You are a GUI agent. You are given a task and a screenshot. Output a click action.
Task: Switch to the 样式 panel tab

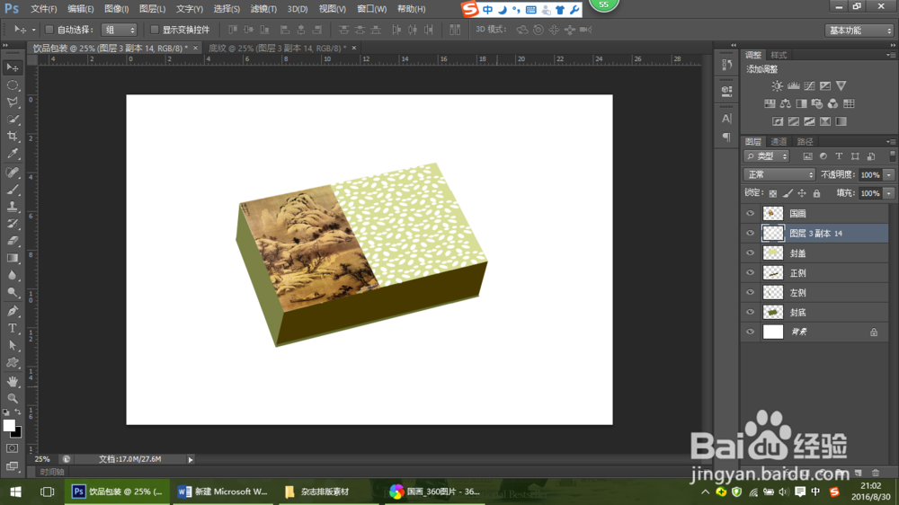779,55
